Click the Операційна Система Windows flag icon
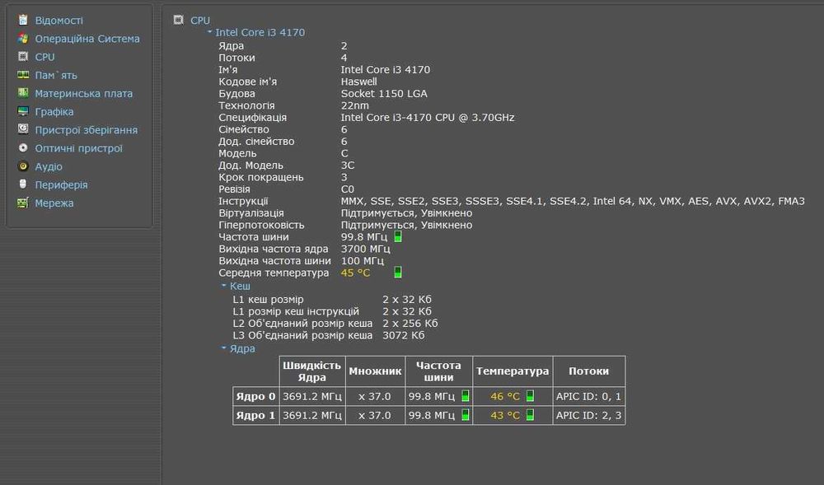Image resolution: width=824 pixels, height=485 pixels. pos(22,39)
